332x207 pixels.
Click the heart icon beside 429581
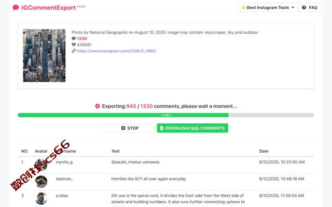coord(74,45)
